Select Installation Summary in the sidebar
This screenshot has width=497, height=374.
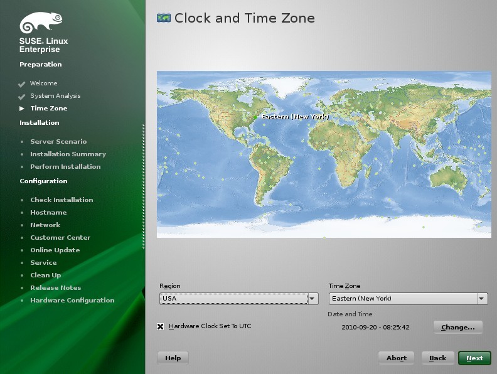(x=68, y=154)
